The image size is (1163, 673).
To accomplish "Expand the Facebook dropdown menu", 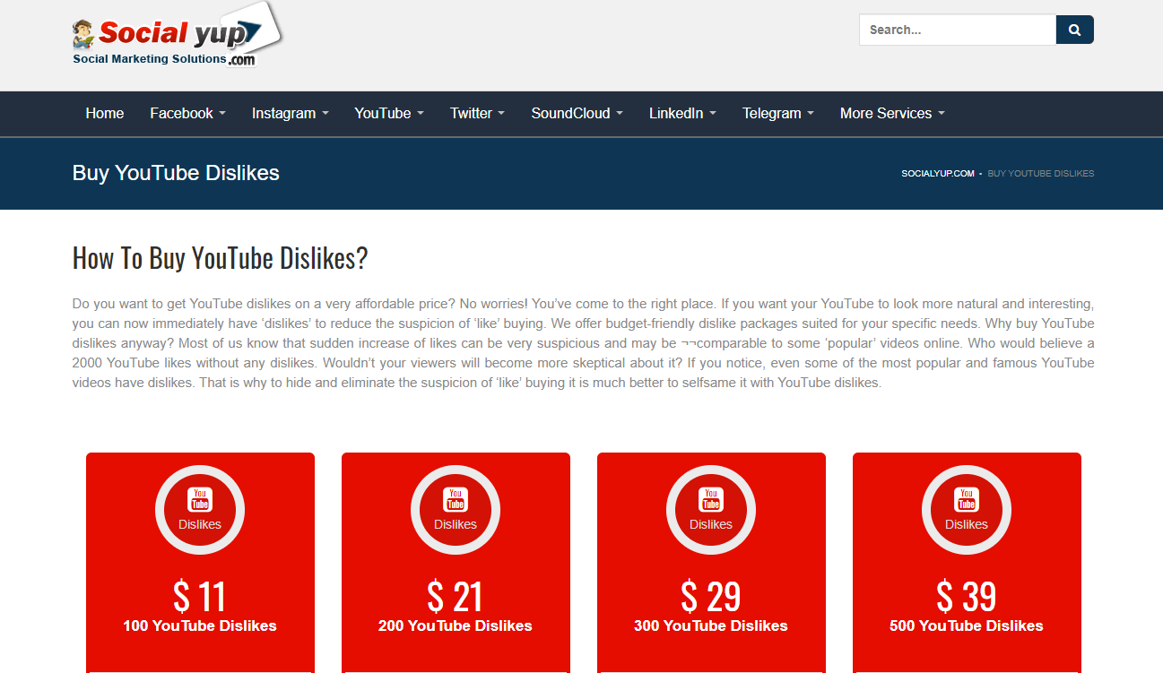I will tap(187, 113).
